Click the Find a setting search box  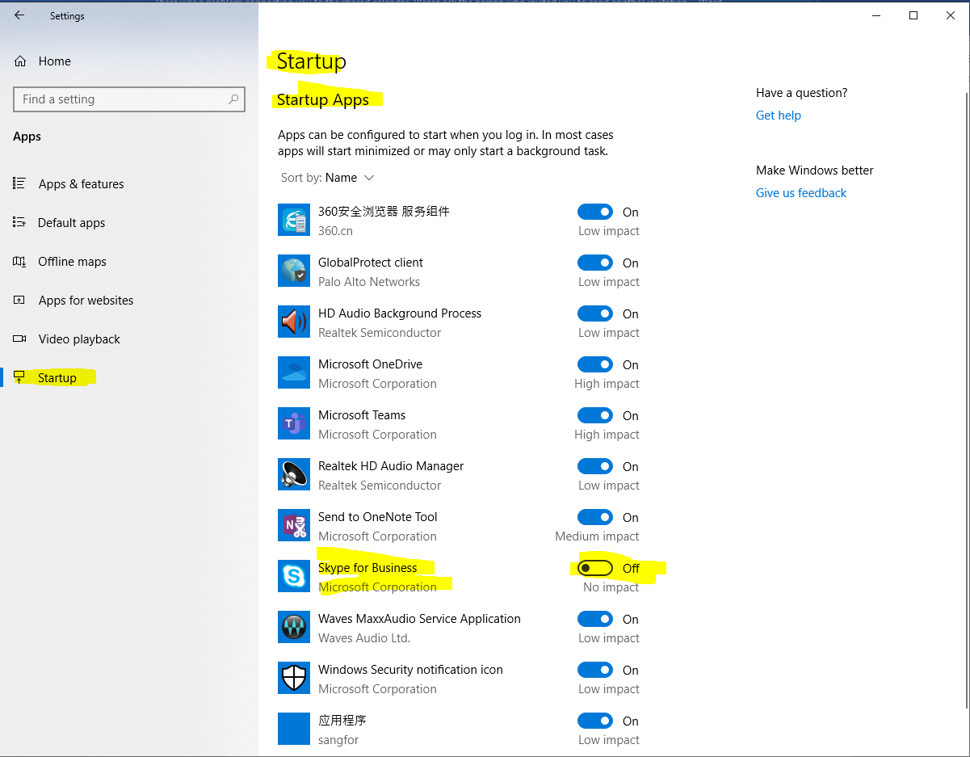[x=129, y=99]
